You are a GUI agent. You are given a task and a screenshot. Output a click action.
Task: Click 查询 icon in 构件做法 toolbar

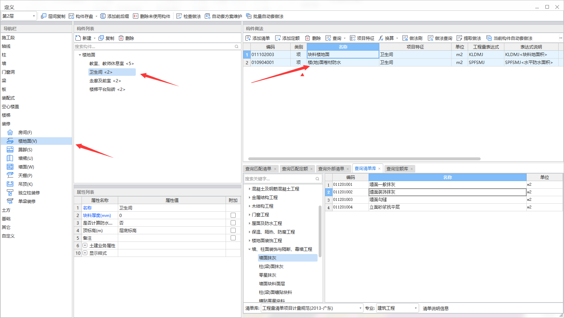[x=328, y=38]
